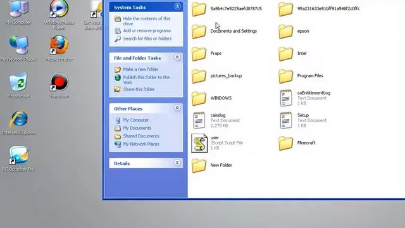Collapse the System Tasks panel
Image resolution: width=405 pixels, height=228 pixels.
tap(177, 6)
